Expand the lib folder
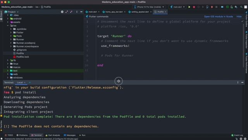Image resolution: width=248 pixels, height=140 pixels. [8, 60]
